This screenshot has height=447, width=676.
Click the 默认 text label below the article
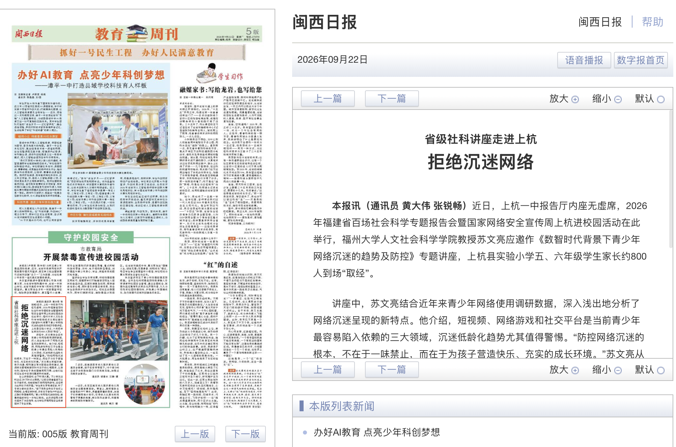pos(645,369)
